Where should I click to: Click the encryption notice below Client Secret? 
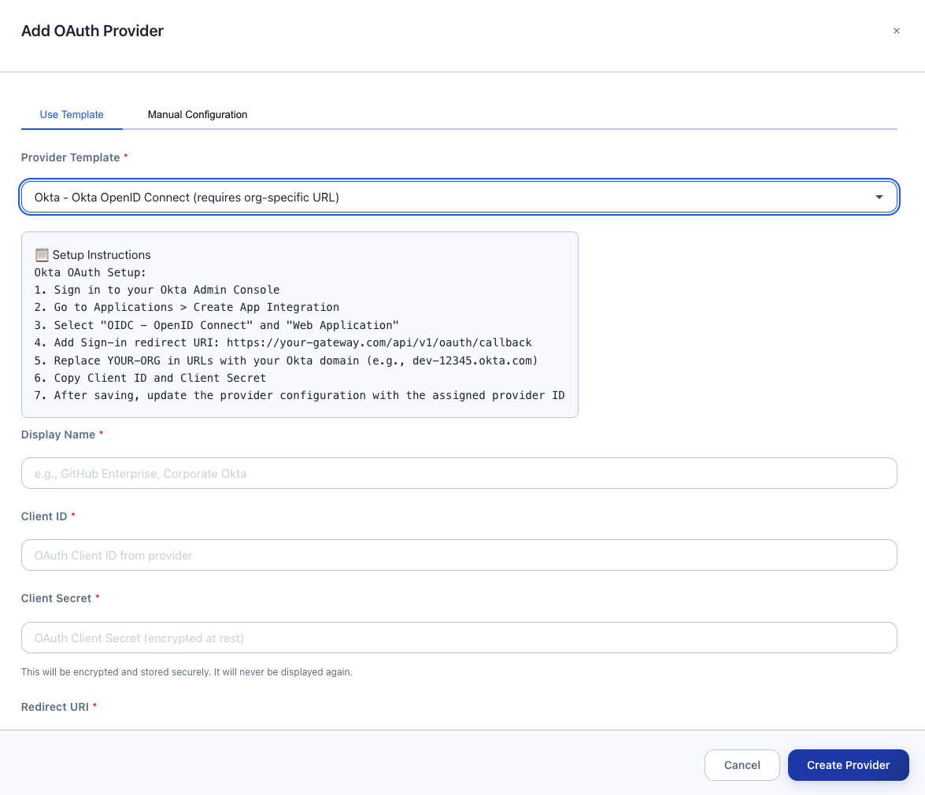point(187,671)
